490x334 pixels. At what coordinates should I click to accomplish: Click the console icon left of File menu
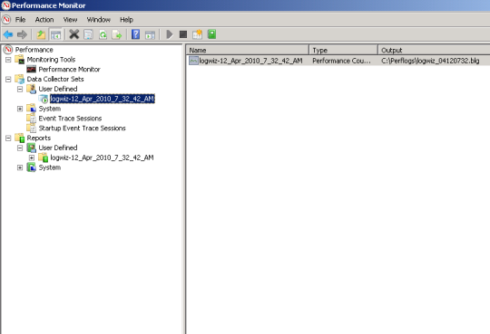6,19
